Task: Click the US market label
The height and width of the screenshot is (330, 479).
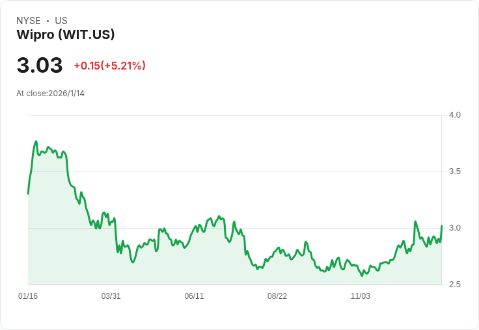Action: pos(61,21)
